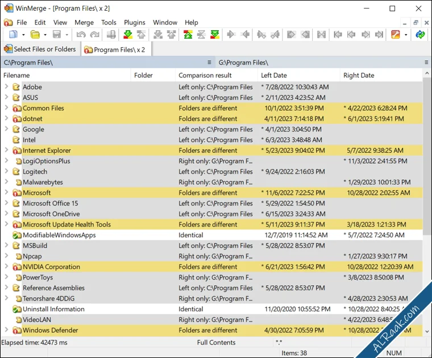Open the Plugins menu

tap(135, 22)
